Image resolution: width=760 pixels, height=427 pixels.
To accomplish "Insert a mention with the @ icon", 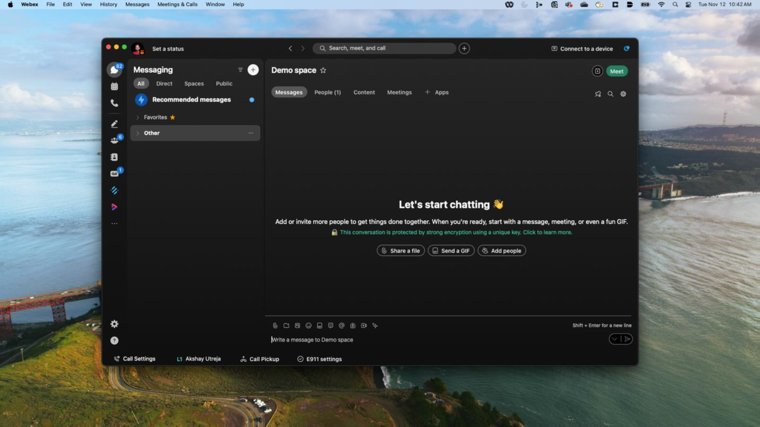I will click(x=342, y=325).
